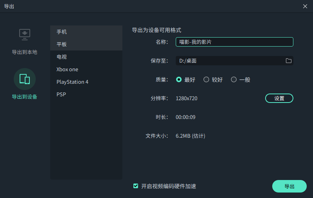Viewport: 313px width, 198px height.
Task: Select 较好 quality radio button
Action: [206, 79]
